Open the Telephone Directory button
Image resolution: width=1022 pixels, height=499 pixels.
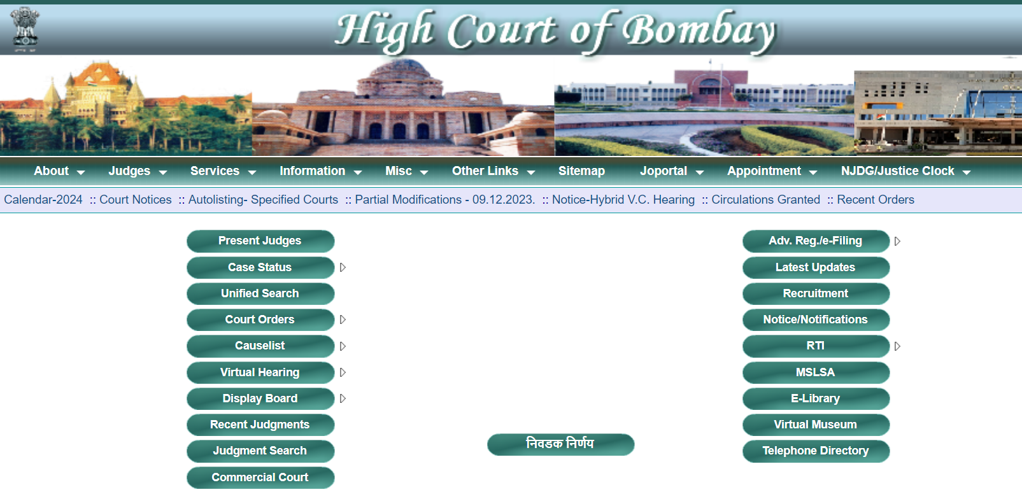(815, 451)
